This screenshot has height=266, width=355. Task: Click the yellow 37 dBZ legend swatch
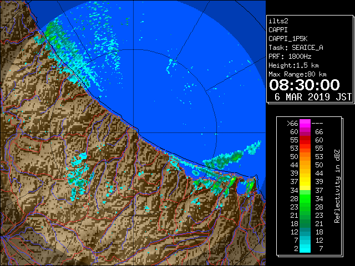point(305,182)
